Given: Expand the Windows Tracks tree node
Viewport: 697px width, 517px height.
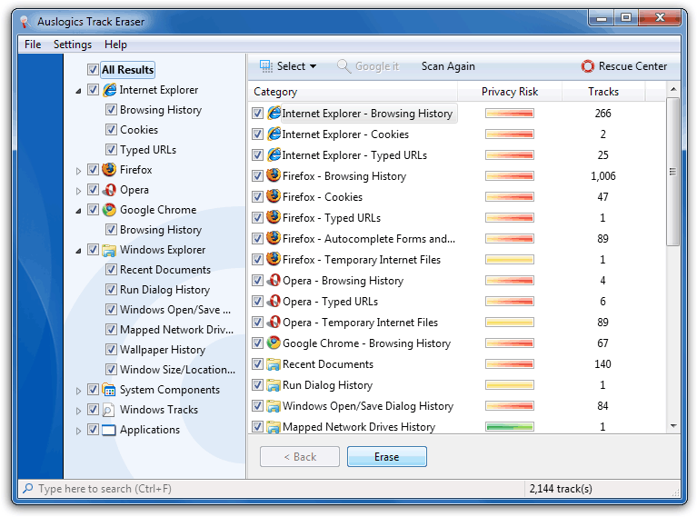Looking at the screenshot, I should pyautogui.click(x=78, y=411).
